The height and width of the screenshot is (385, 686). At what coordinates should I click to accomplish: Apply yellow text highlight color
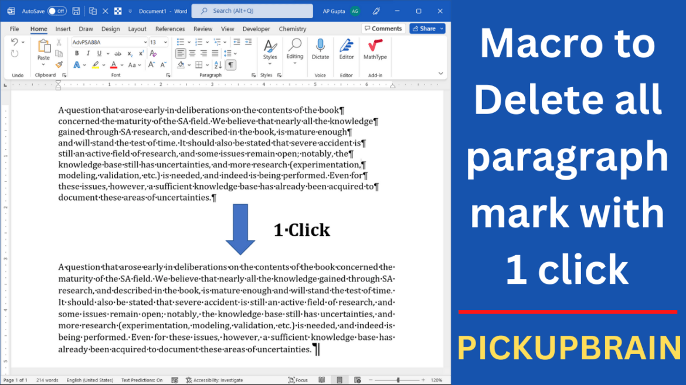96,64
